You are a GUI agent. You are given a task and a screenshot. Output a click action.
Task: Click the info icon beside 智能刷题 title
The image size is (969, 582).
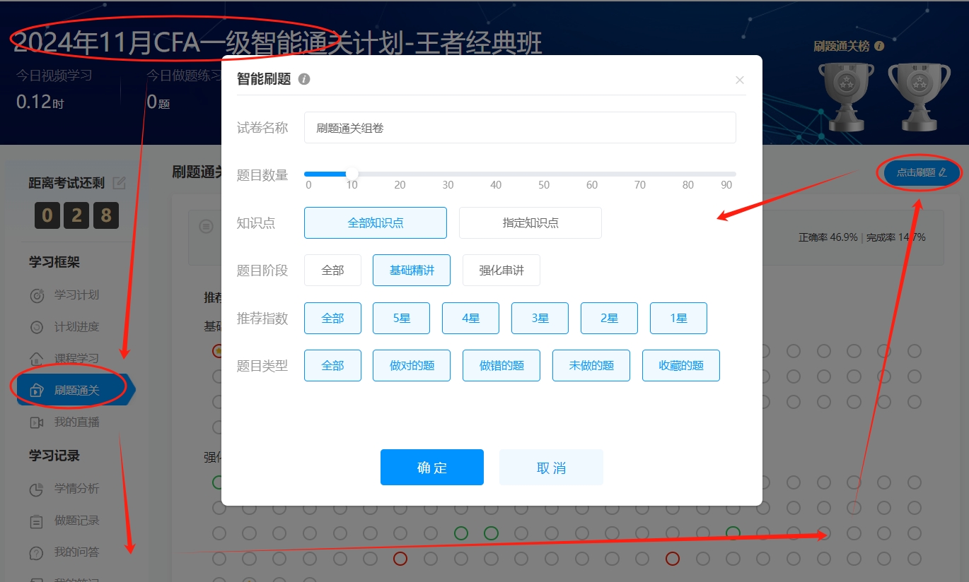coord(304,79)
